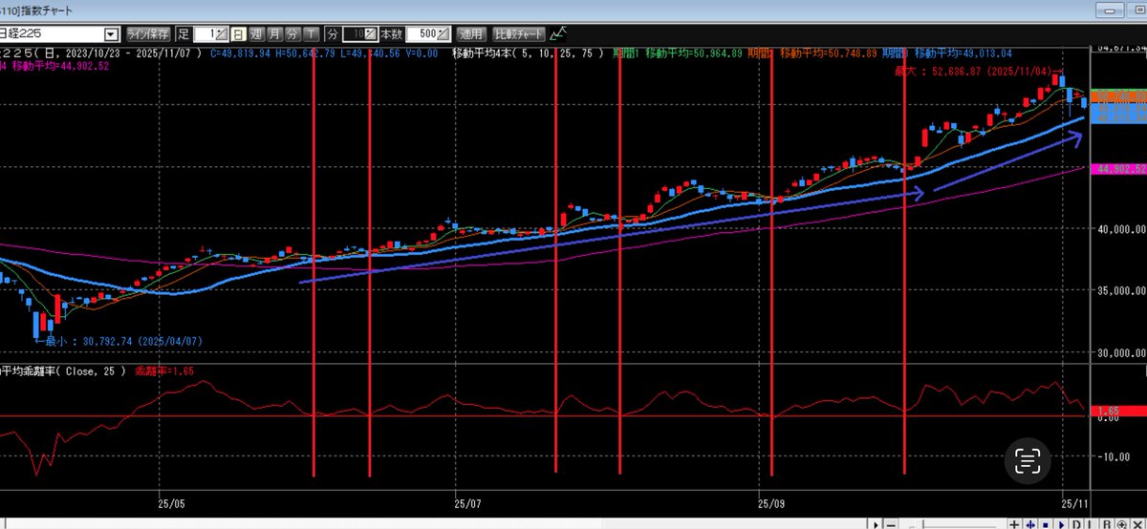Click the horizontal scrollbar right arrow
1147x529 pixels.
coord(876,523)
